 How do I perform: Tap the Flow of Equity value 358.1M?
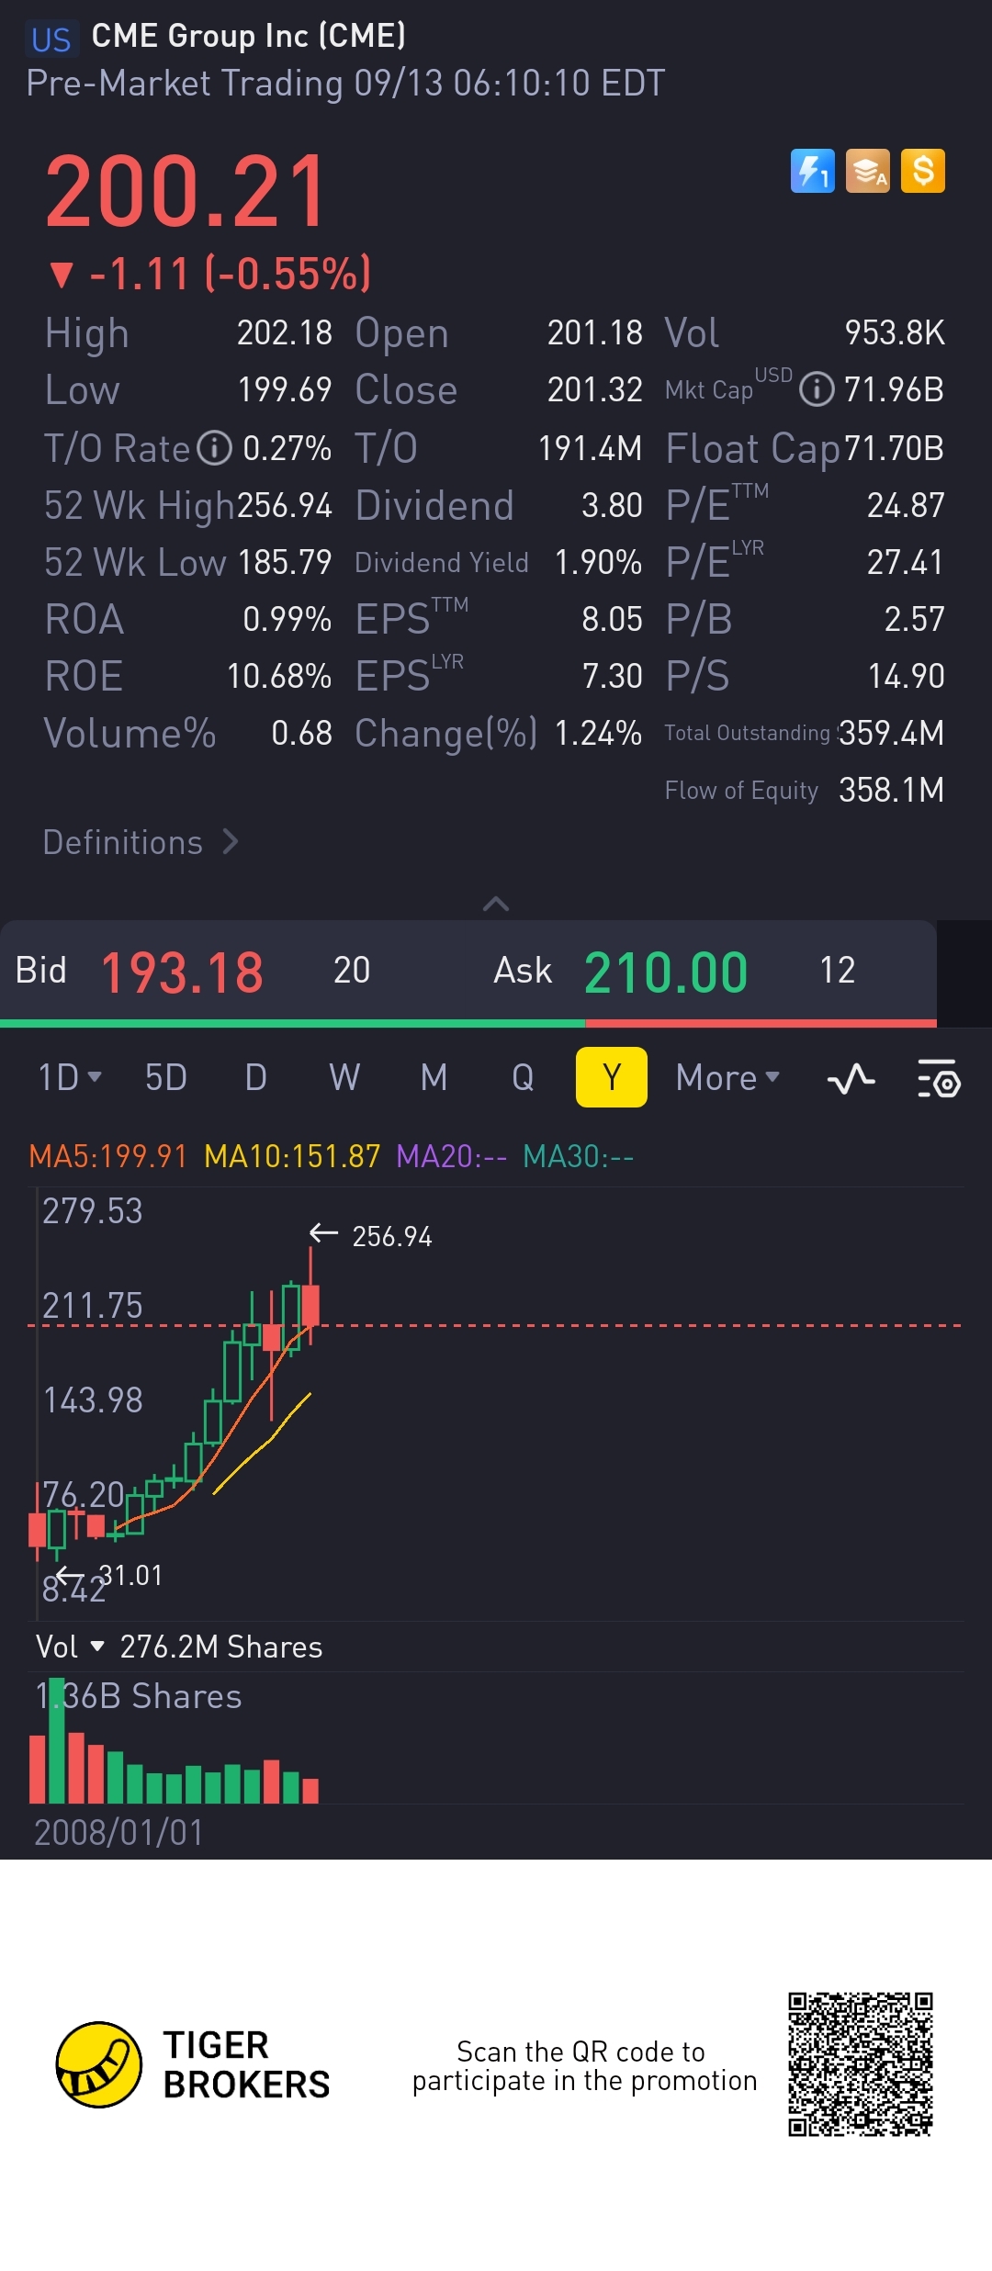(892, 790)
